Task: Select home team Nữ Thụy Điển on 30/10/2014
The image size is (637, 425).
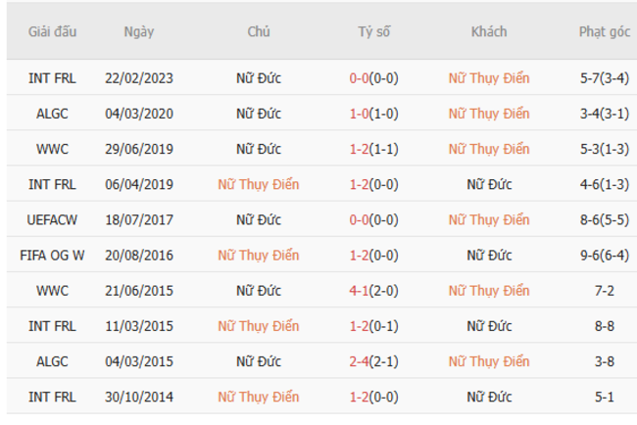Action: [259, 397]
